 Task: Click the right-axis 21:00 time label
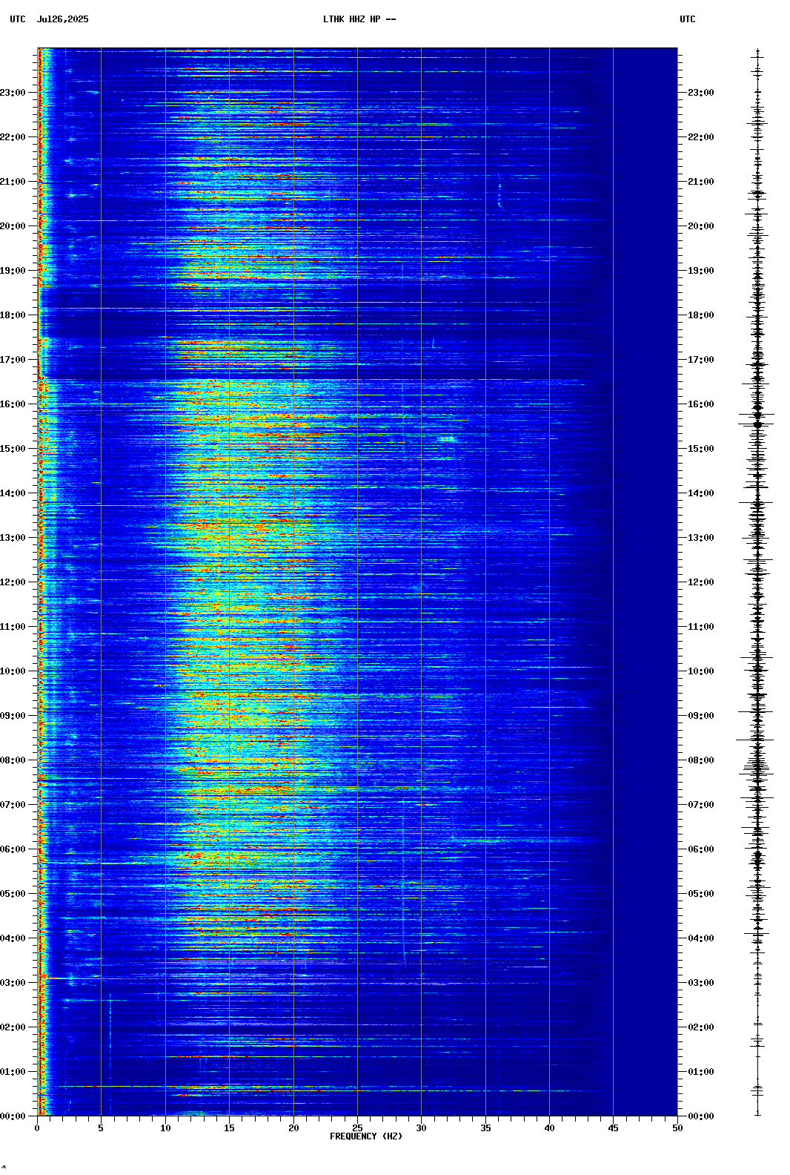(701, 182)
